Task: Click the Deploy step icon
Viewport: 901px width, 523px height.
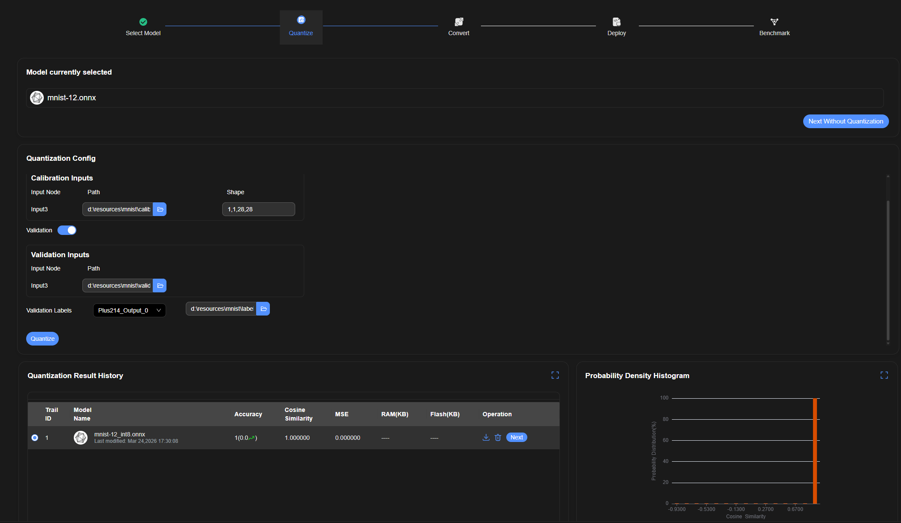Action: tap(617, 22)
